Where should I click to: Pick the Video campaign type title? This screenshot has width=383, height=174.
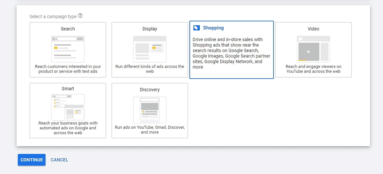pyautogui.click(x=313, y=29)
